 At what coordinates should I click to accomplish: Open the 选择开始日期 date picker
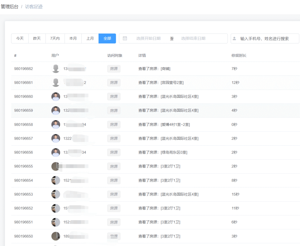tap(148, 39)
